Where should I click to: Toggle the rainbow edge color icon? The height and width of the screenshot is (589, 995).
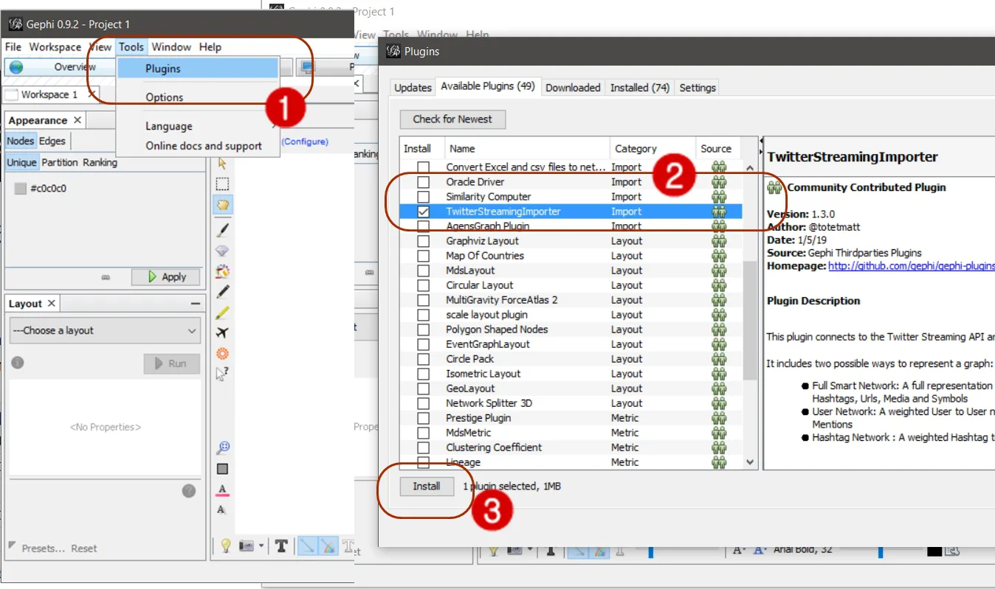point(329,546)
